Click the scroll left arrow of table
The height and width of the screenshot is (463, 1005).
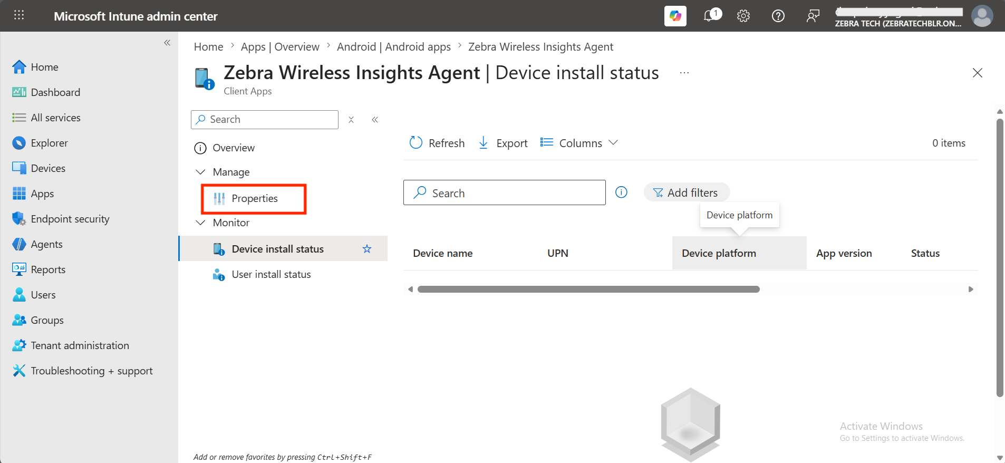pyautogui.click(x=410, y=290)
